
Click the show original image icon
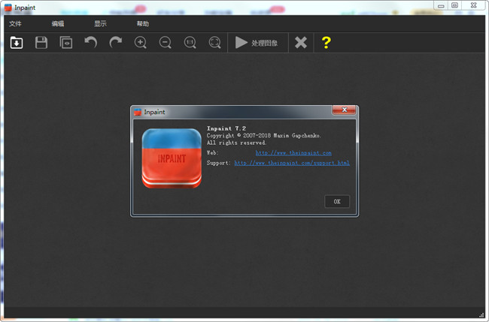click(x=66, y=43)
